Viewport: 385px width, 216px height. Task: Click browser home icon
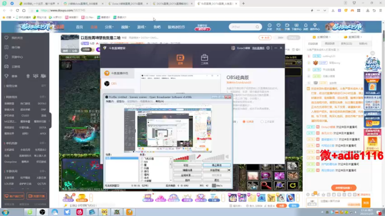tap(24, 11)
